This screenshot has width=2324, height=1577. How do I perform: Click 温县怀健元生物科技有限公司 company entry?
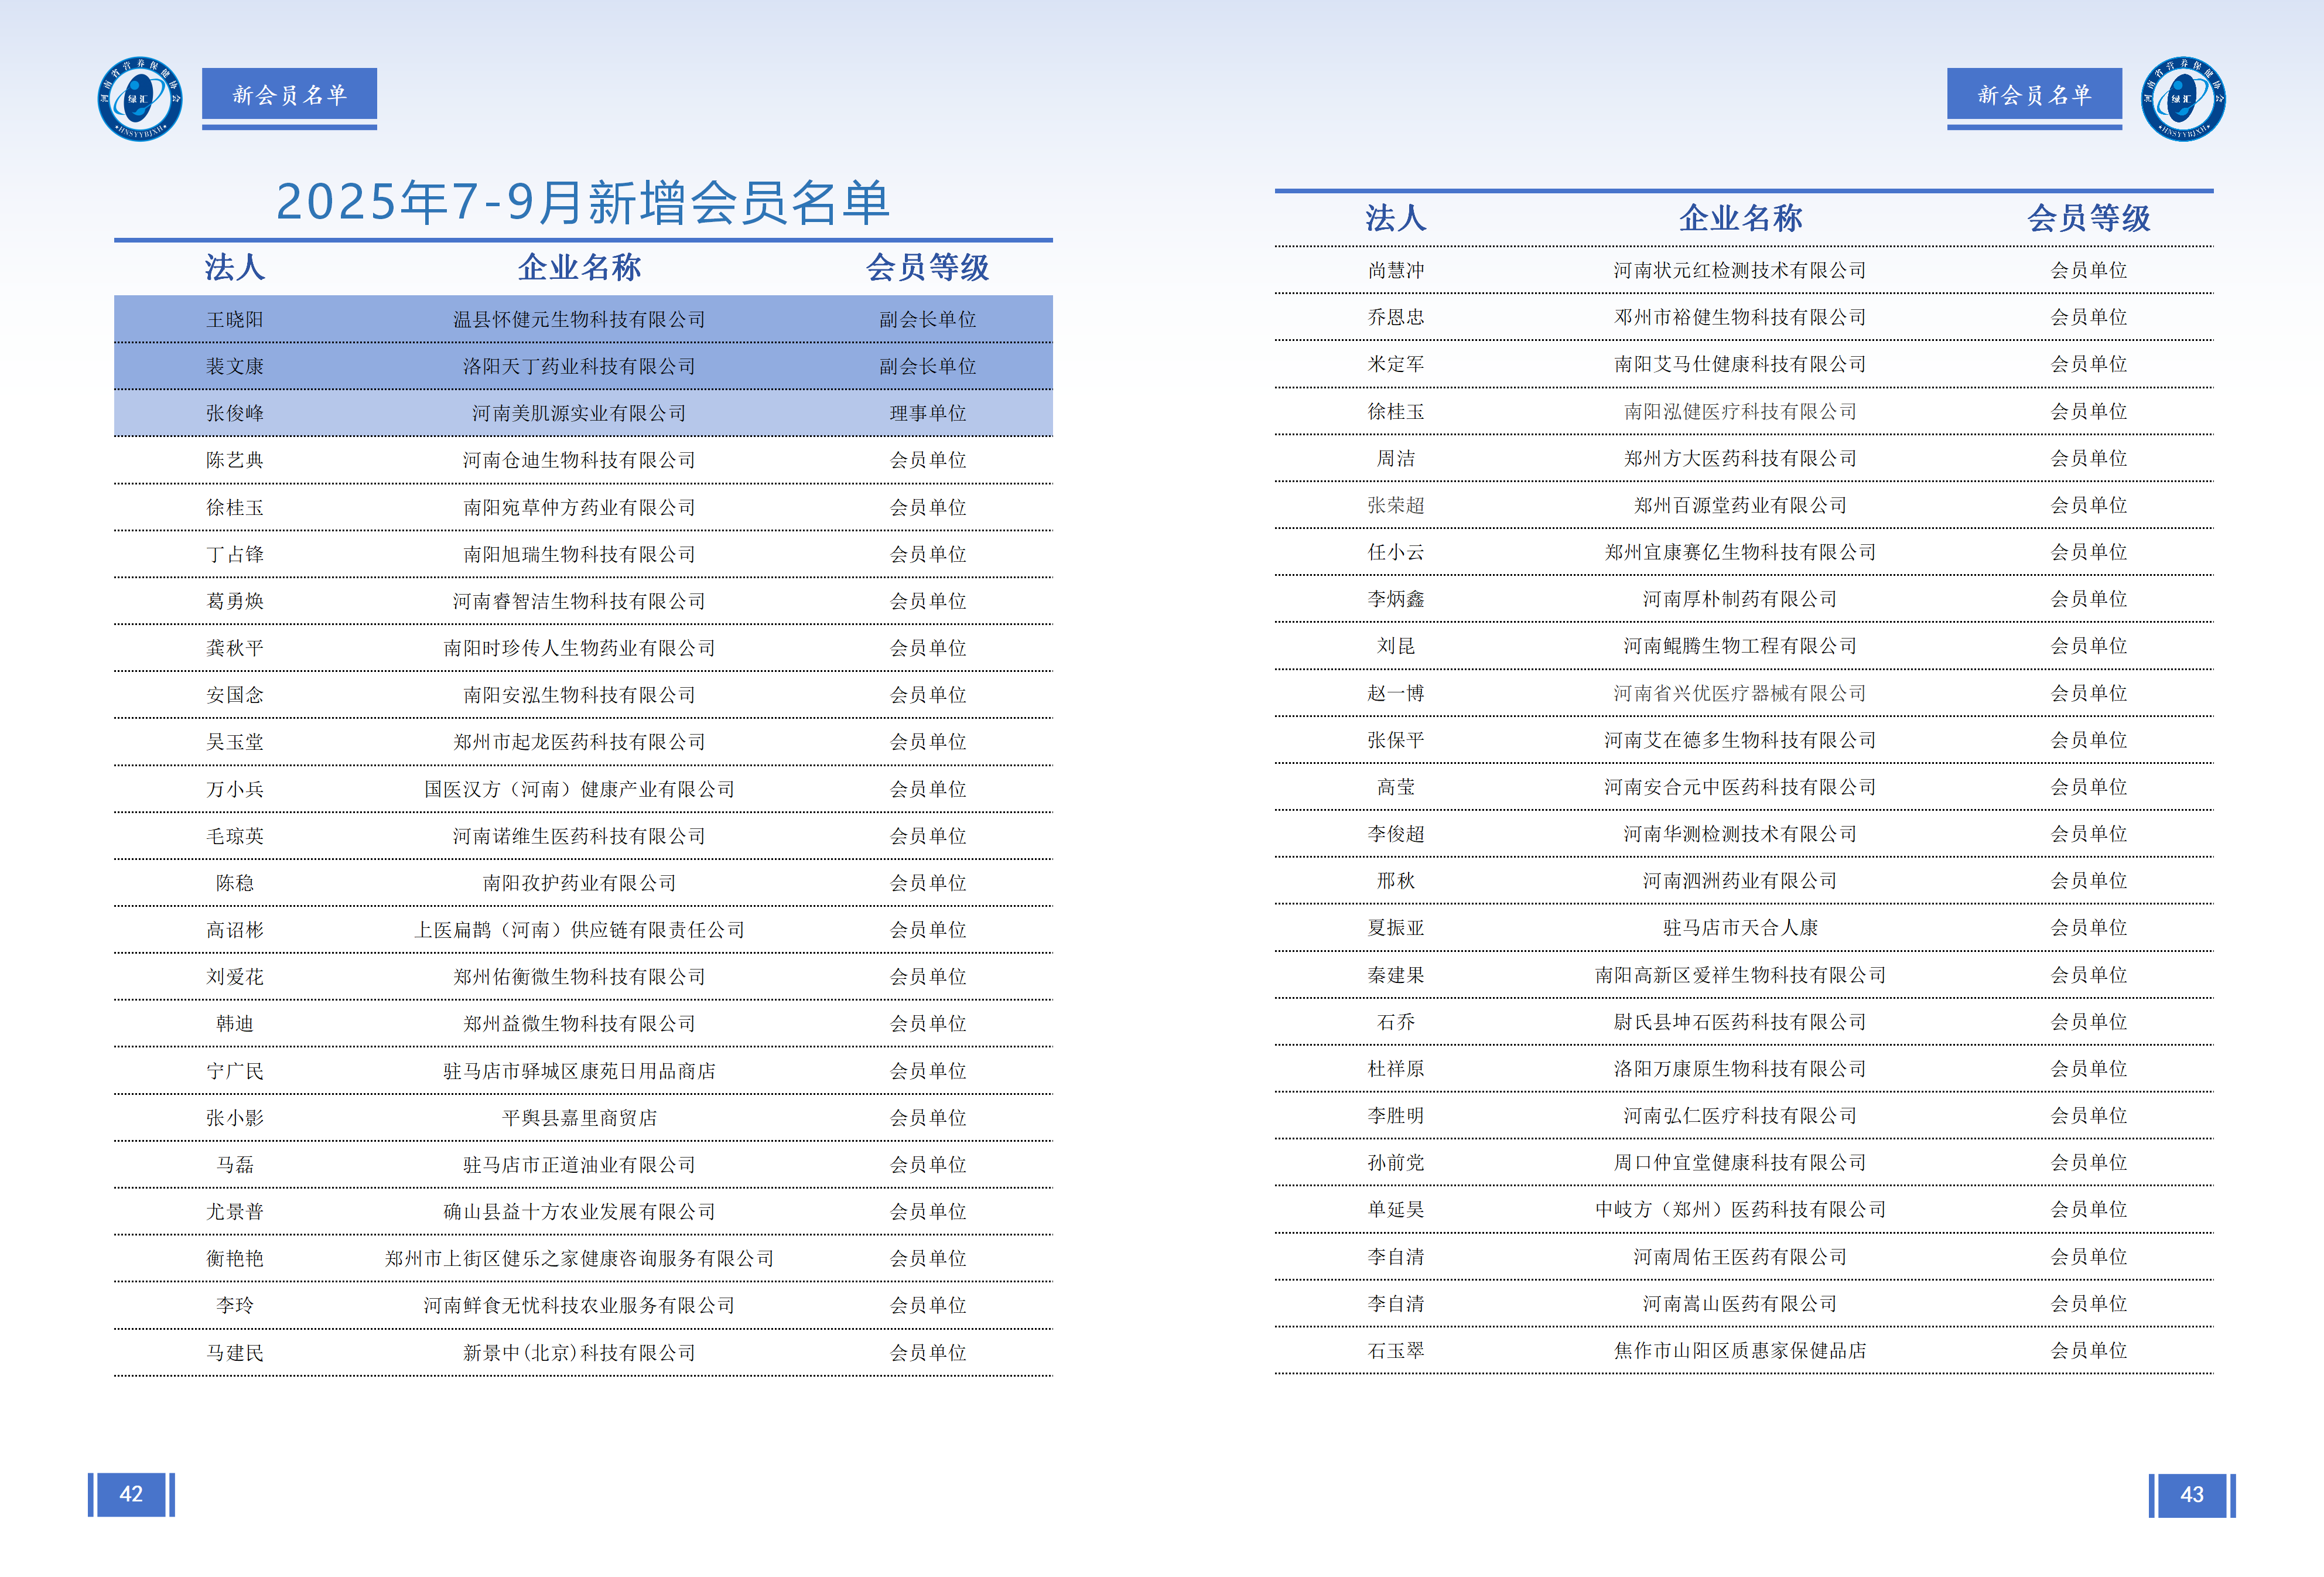(579, 319)
